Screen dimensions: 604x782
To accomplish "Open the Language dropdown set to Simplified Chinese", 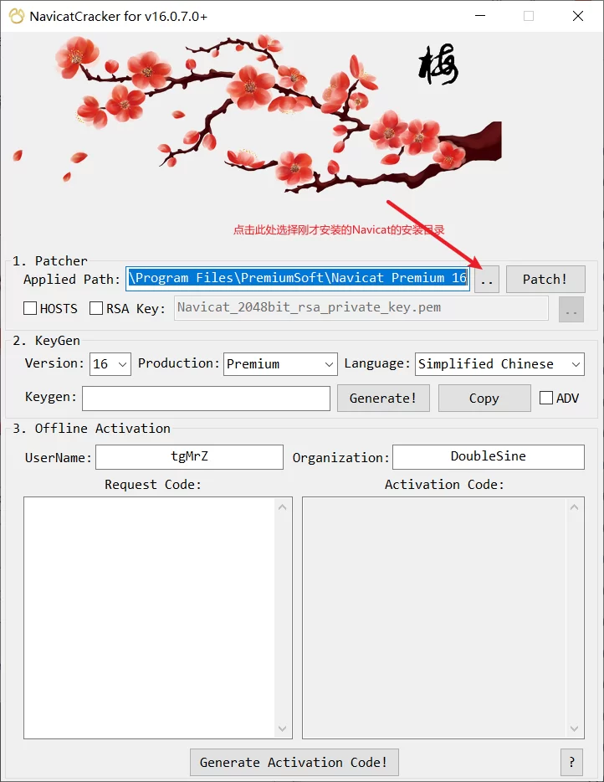I will (x=499, y=363).
